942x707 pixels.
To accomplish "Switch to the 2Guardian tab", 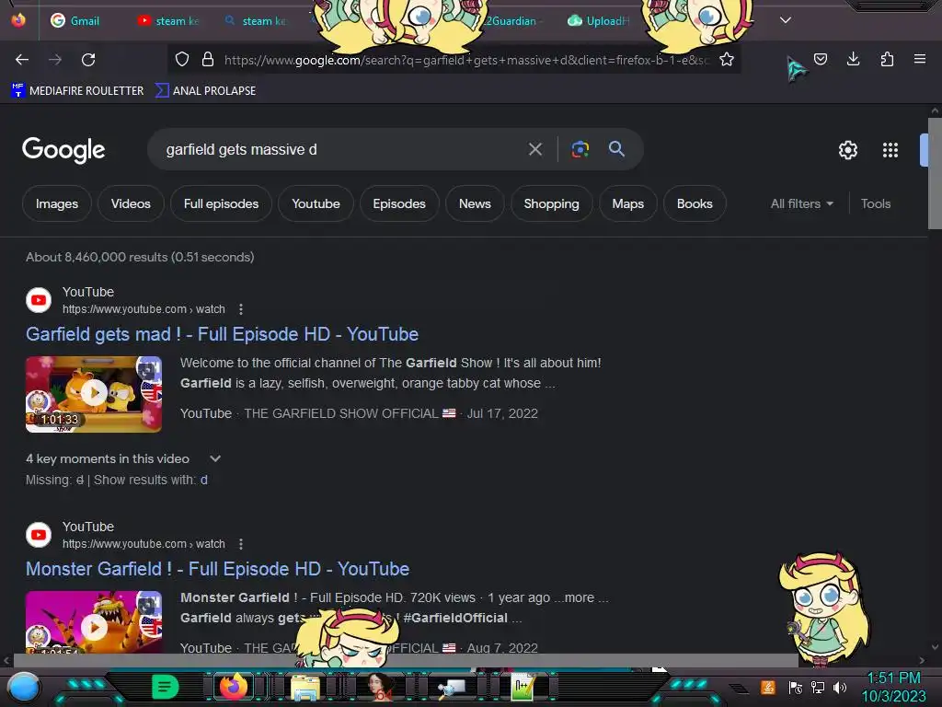I will pyautogui.click(x=511, y=20).
